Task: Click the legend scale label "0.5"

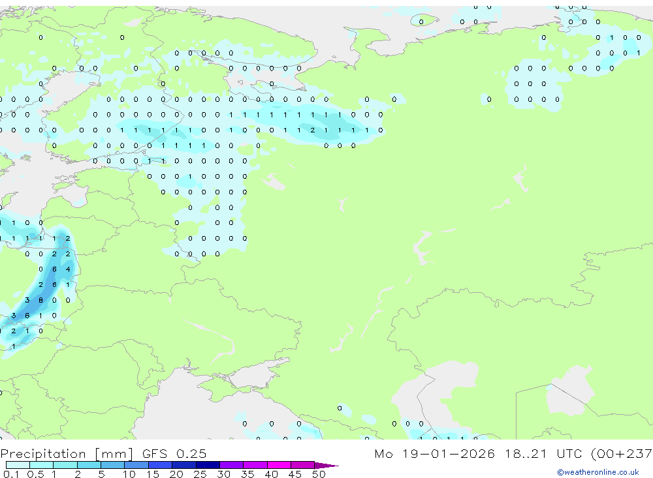Action: click(x=35, y=474)
